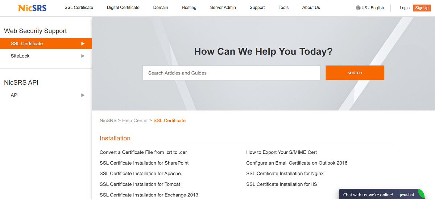Open Convert a Certificate File article
Viewport: 435px width, 200px height.
(143, 152)
